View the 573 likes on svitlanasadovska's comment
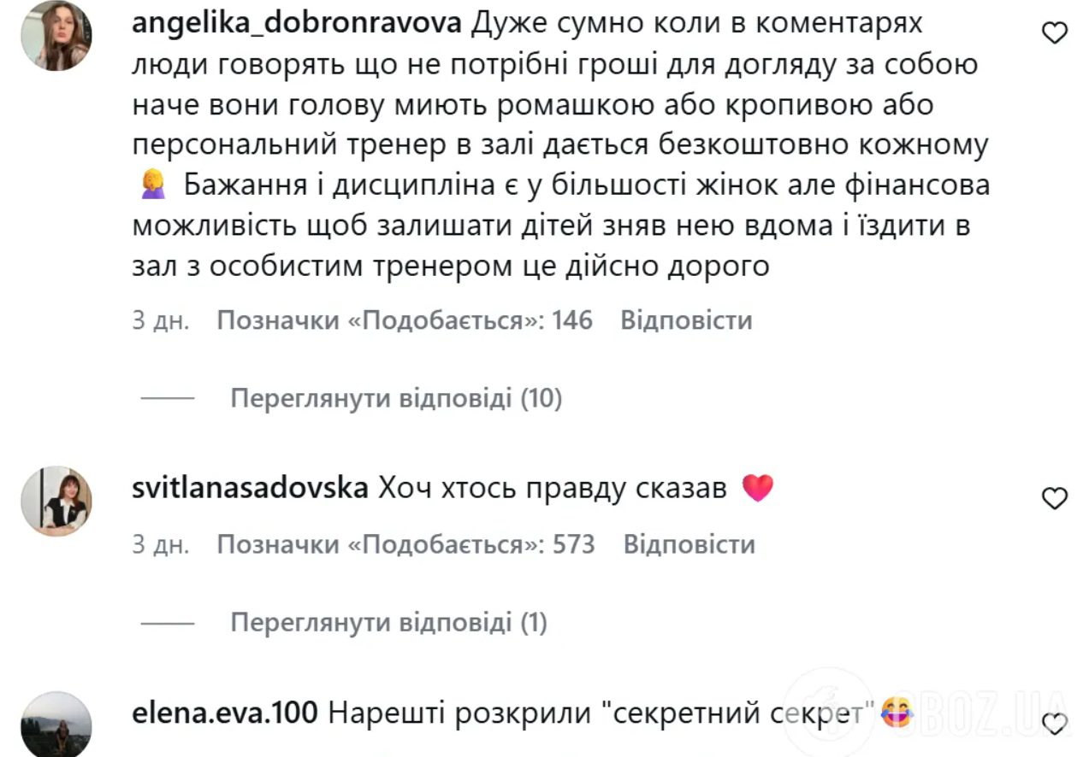Image resolution: width=1089 pixels, height=757 pixels. (x=405, y=544)
